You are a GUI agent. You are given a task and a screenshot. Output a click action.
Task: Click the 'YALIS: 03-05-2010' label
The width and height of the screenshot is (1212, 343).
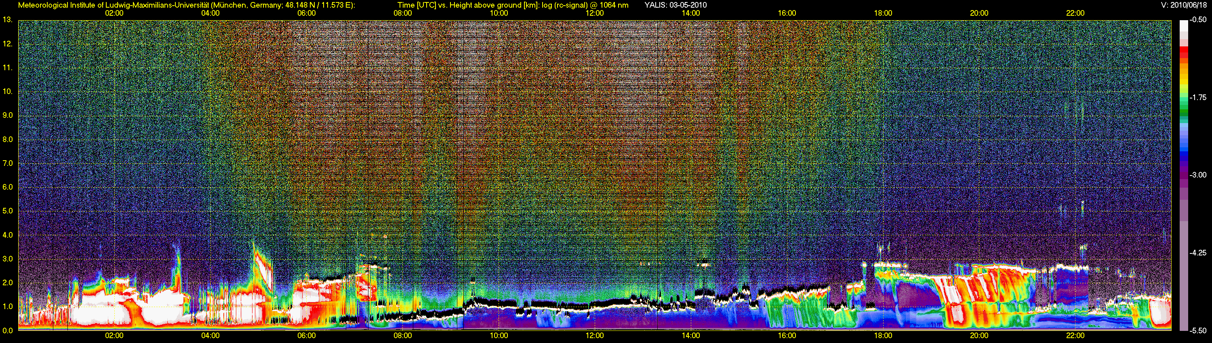(675, 5)
